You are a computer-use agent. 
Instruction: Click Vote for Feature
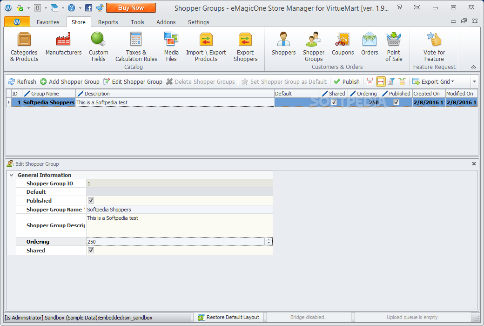pos(434,47)
